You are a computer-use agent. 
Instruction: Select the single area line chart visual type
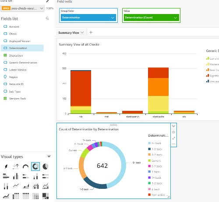[6, 196]
